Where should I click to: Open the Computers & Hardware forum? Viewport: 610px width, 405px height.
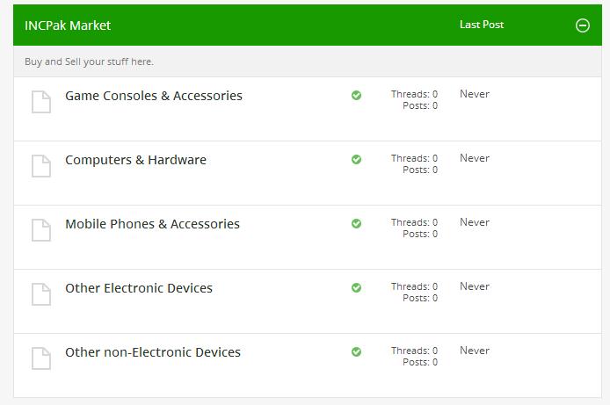tap(135, 160)
